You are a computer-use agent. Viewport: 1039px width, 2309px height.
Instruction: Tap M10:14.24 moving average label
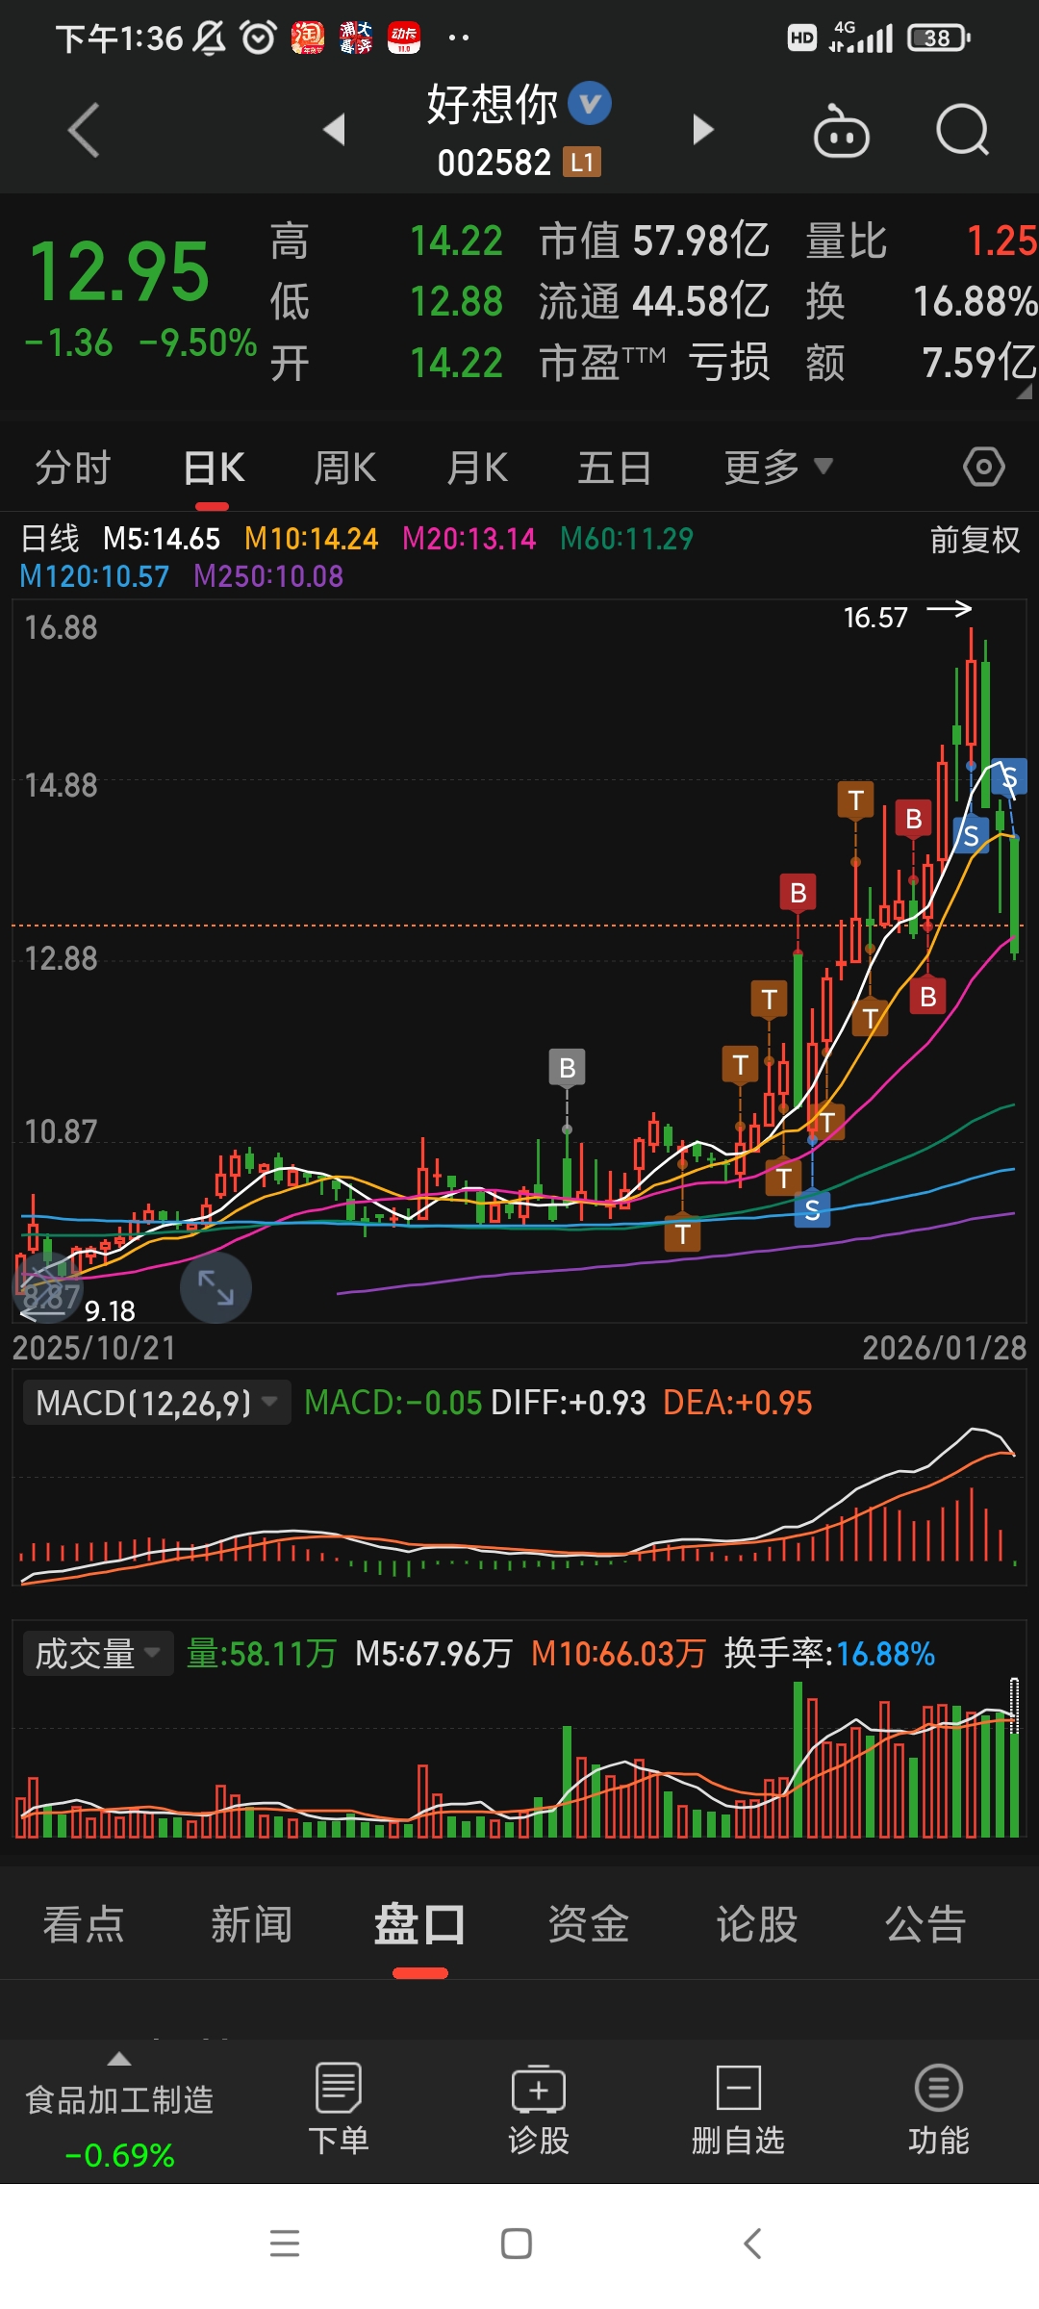point(311,539)
